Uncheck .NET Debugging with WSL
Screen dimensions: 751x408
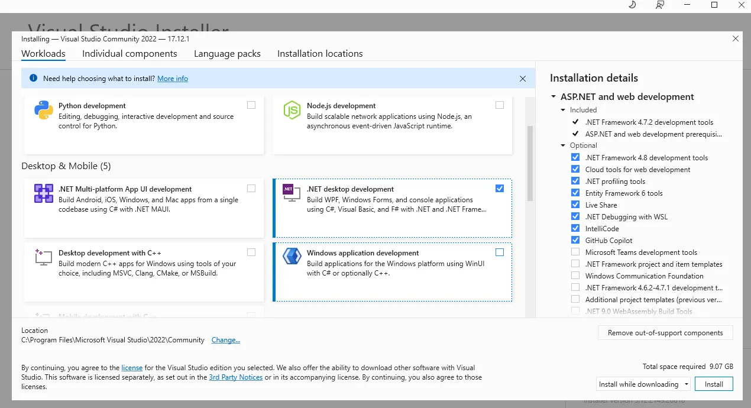(575, 216)
